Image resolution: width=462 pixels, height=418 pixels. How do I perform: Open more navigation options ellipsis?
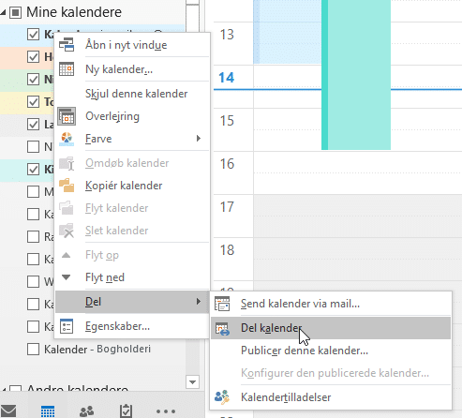click(166, 411)
